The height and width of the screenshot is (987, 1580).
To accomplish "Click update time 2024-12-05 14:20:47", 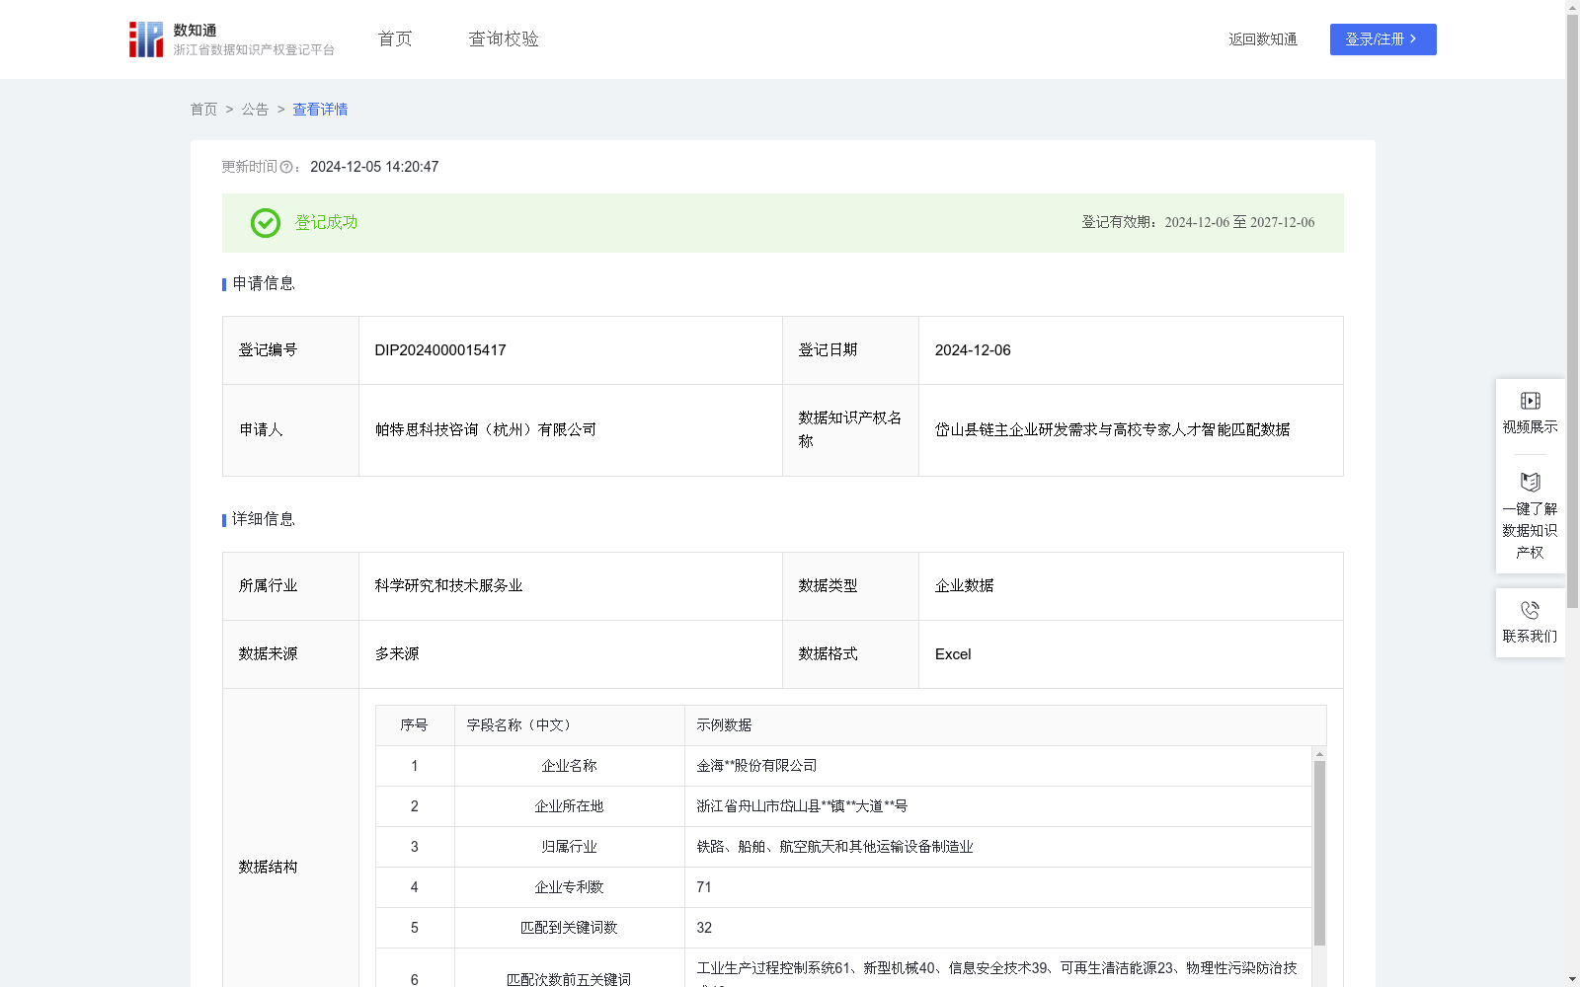I will point(374,167).
